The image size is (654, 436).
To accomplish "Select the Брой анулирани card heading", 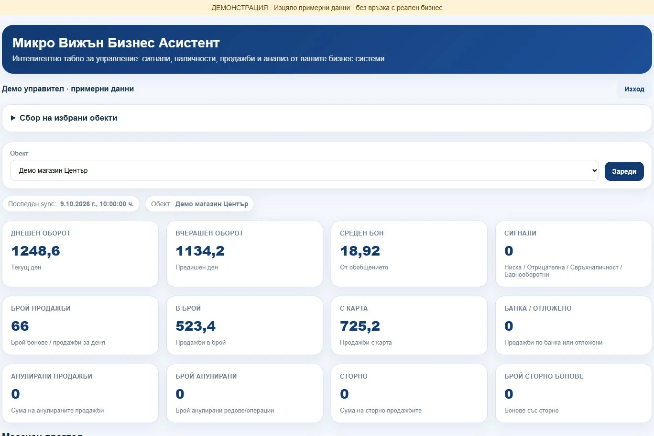I will point(206,376).
